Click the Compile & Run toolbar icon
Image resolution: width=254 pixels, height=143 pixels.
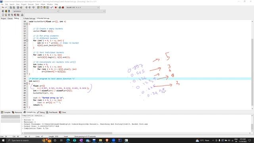(x=44, y=8)
